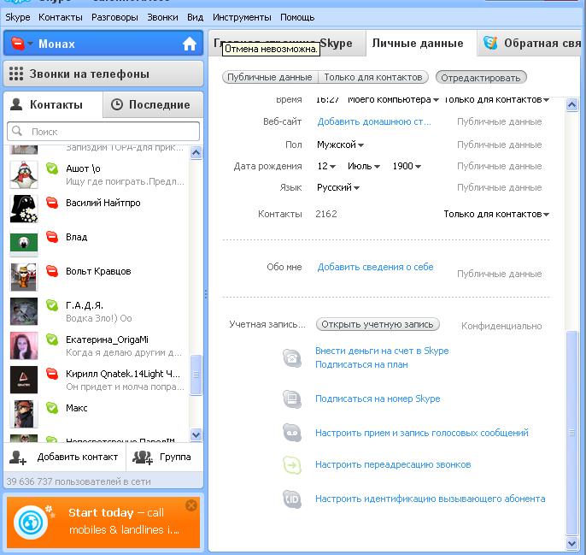
Task: Click the Подписаться на номер Skype link
Action: 378,399
